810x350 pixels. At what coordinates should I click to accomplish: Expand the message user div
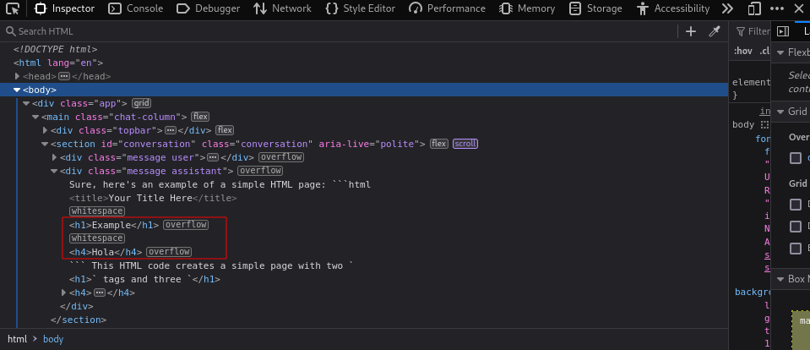pyautogui.click(x=54, y=157)
